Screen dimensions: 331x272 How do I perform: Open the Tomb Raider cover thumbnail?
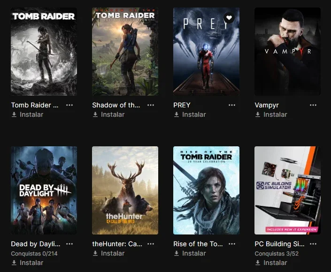[x=44, y=52]
